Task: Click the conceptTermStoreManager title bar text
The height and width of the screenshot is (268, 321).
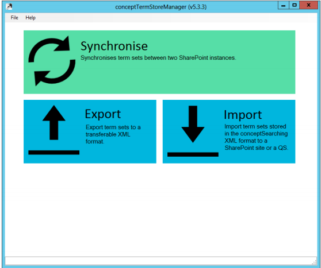Action: pyautogui.click(x=160, y=7)
